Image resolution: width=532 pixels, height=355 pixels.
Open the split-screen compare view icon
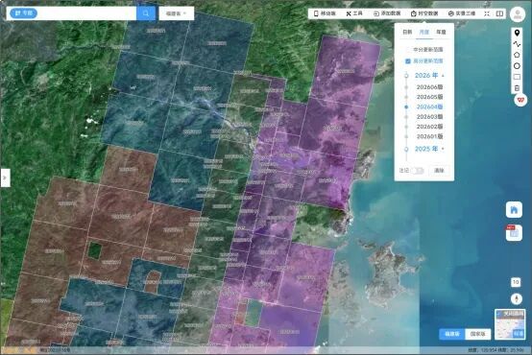pyautogui.click(x=499, y=13)
